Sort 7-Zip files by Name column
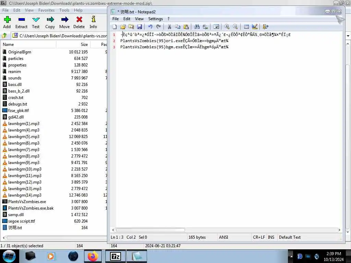The width and height of the screenshot is (351, 263). (x=28, y=45)
